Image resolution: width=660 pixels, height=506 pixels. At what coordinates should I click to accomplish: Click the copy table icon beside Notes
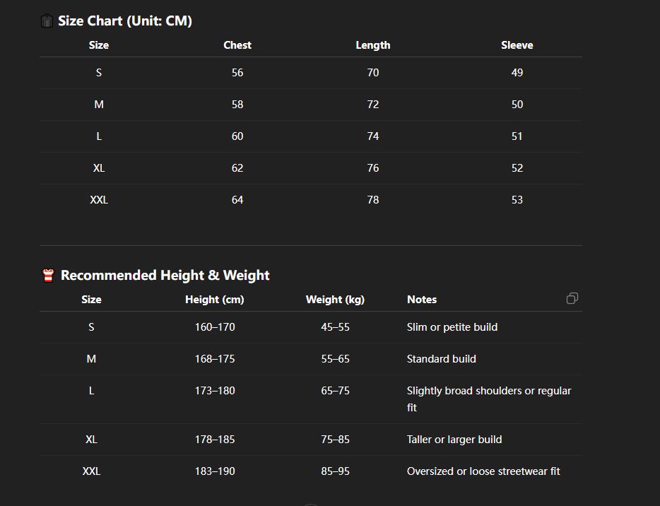[572, 298]
